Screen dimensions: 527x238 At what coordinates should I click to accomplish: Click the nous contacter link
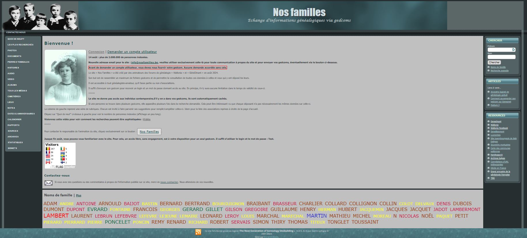point(169,182)
